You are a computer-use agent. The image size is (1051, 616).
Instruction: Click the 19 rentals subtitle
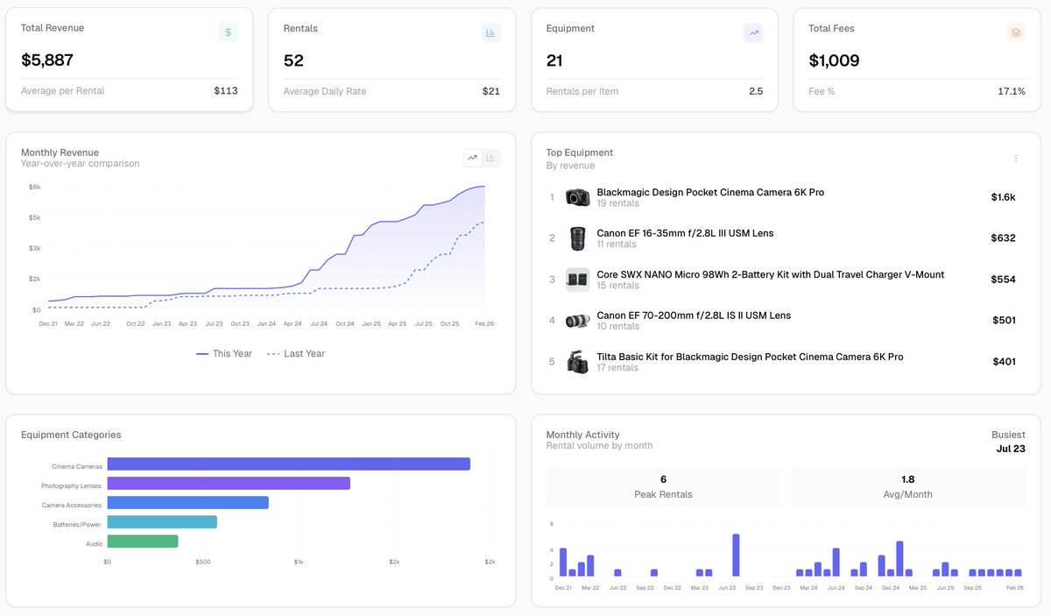tap(618, 203)
